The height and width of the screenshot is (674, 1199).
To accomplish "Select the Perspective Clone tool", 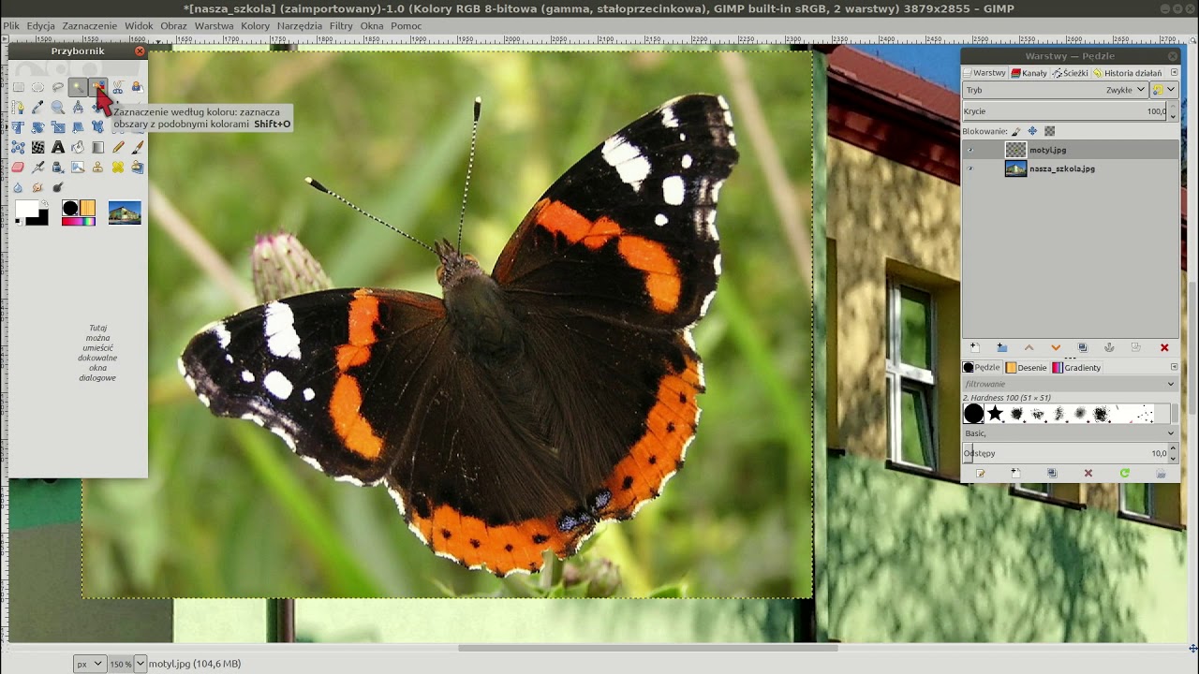I will coord(138,167).
